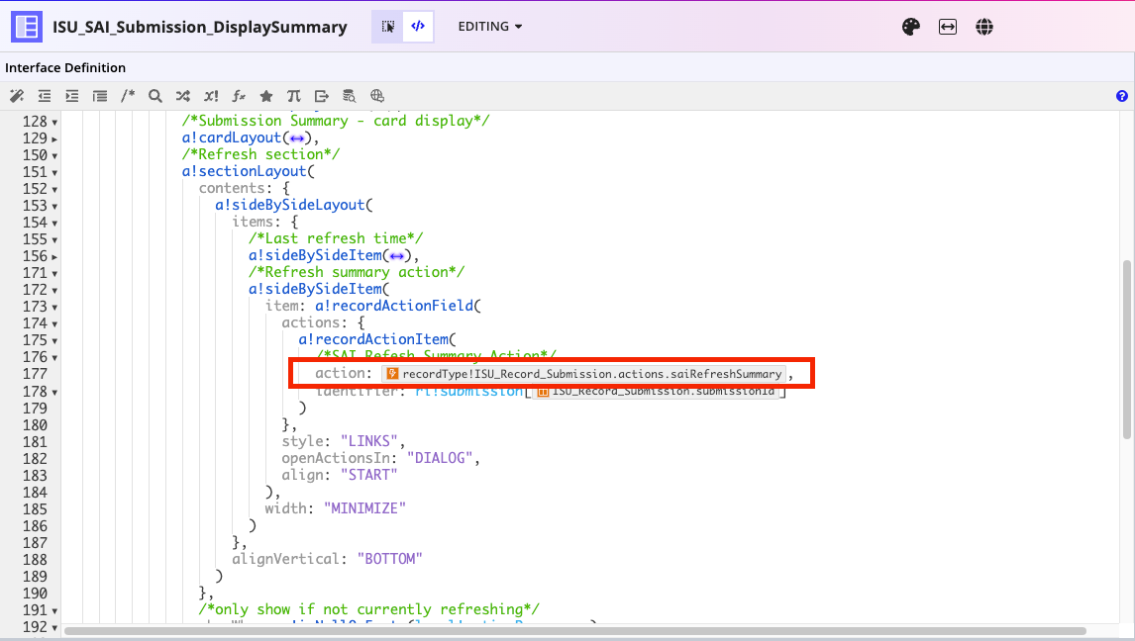The height and width of the screenshot is (641, 1135).
Task: Click the star toolbar icon
Action: [x=266, y=95]
